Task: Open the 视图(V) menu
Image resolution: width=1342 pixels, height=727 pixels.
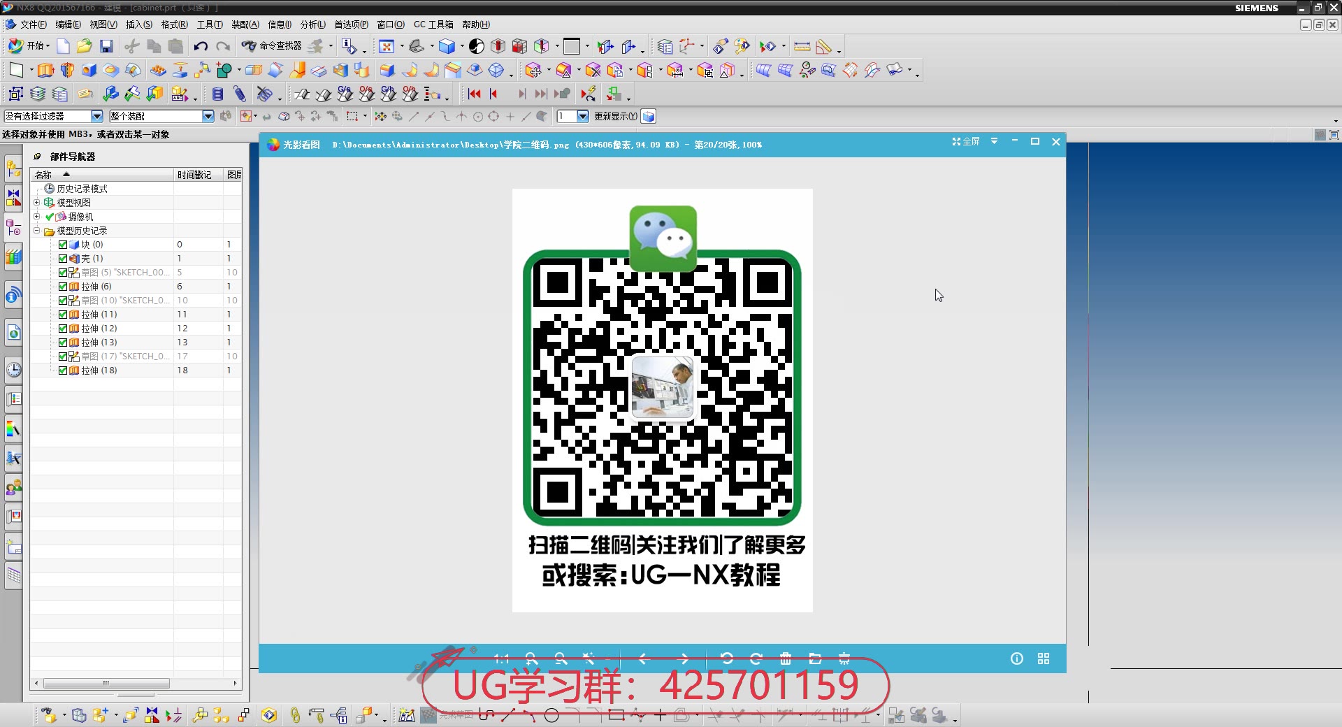Action: click(103, 24)
